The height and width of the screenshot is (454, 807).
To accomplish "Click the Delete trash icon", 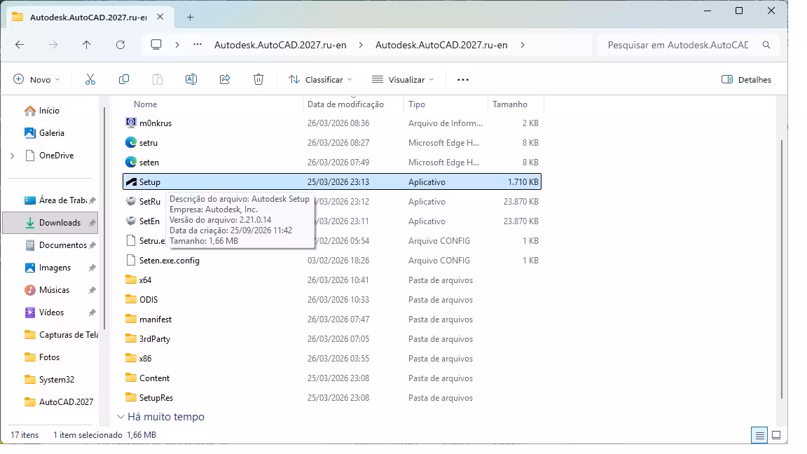I will click(x=258, y=79).
